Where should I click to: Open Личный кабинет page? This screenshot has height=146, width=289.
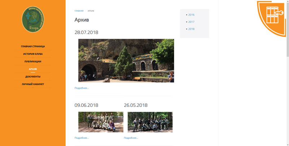(33, 84)
